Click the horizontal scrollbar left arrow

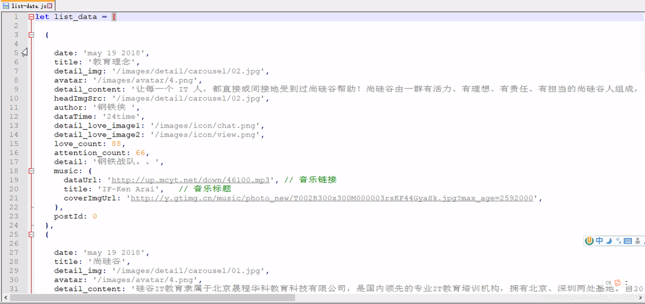click(5, 297)
